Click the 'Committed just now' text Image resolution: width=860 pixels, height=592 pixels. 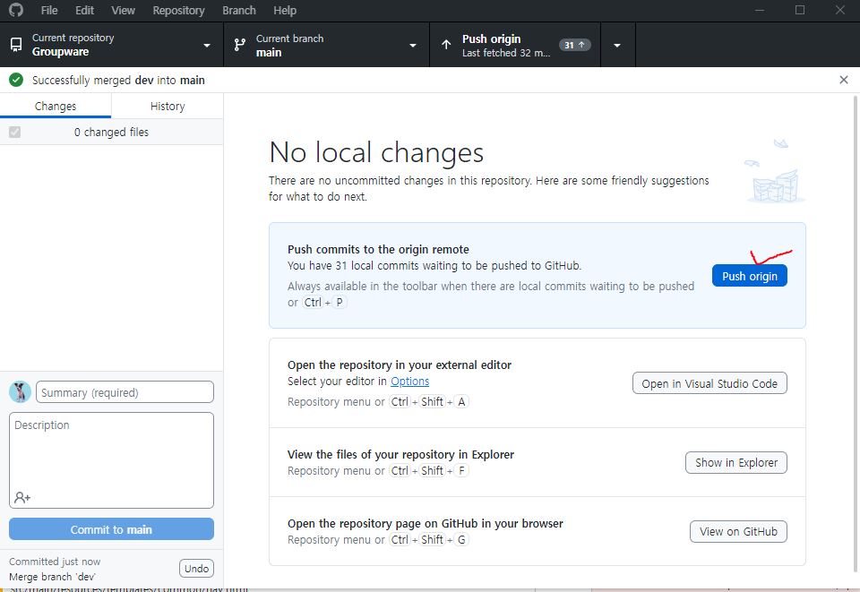pyautogui.click(x=55, y=562)
